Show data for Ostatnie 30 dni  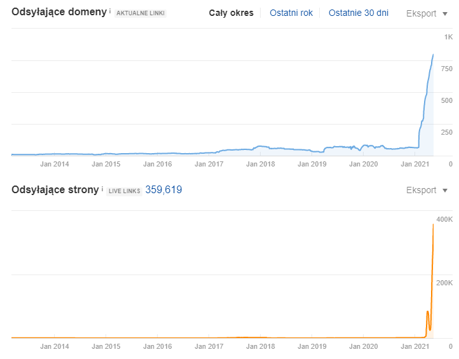pos(358,13)
